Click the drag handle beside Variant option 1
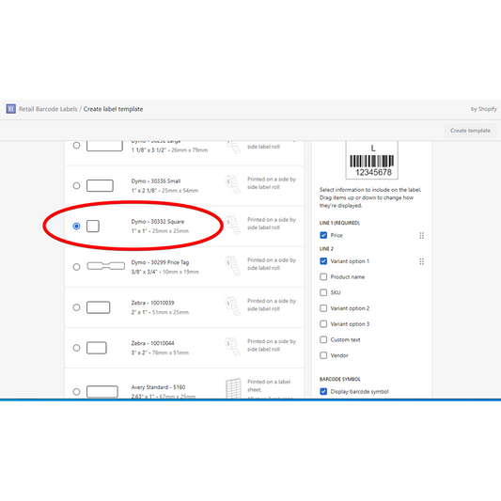 pyautogui.click(x=421, y=261)
